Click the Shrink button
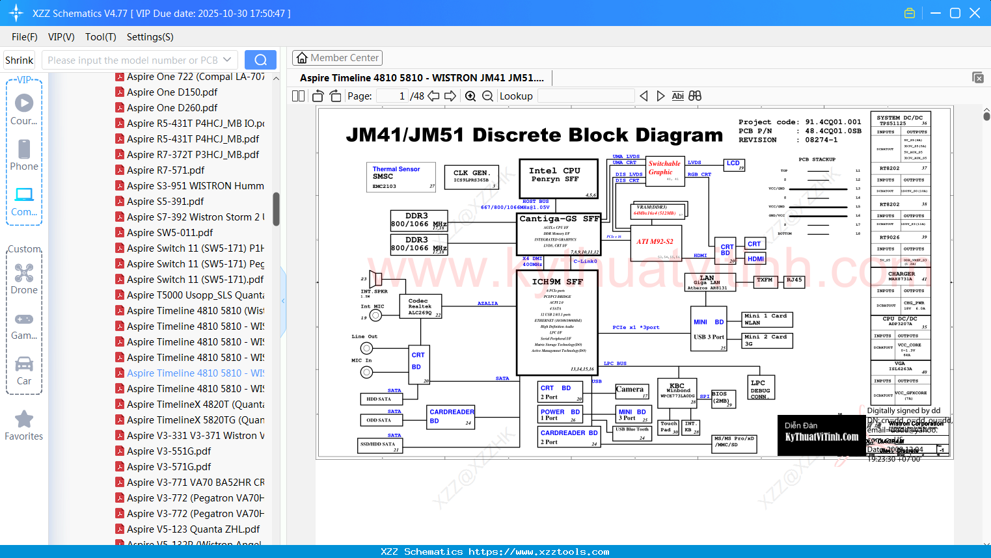The image size is (991, 558). pyautogui.click(x=19, y=60)
